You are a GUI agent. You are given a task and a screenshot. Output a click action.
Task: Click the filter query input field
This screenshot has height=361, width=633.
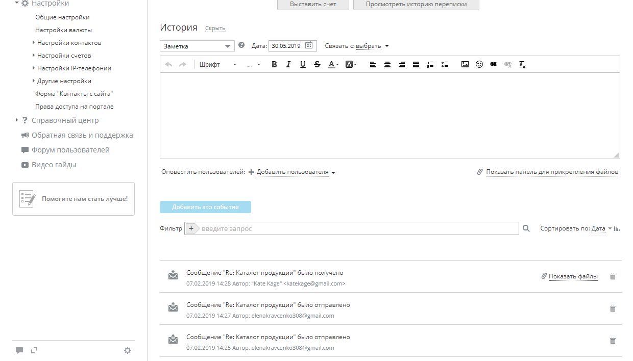click(x=357, y=229)
